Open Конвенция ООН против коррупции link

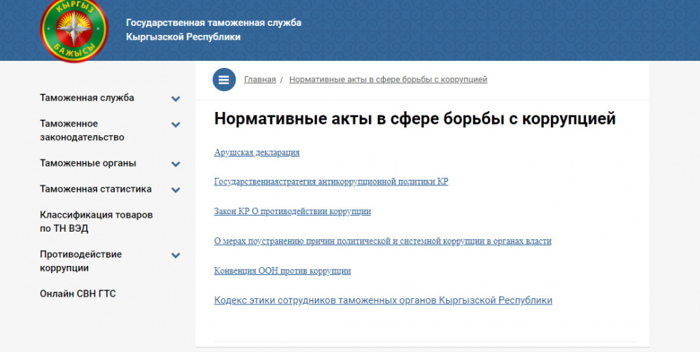click(x=282, y=270)
